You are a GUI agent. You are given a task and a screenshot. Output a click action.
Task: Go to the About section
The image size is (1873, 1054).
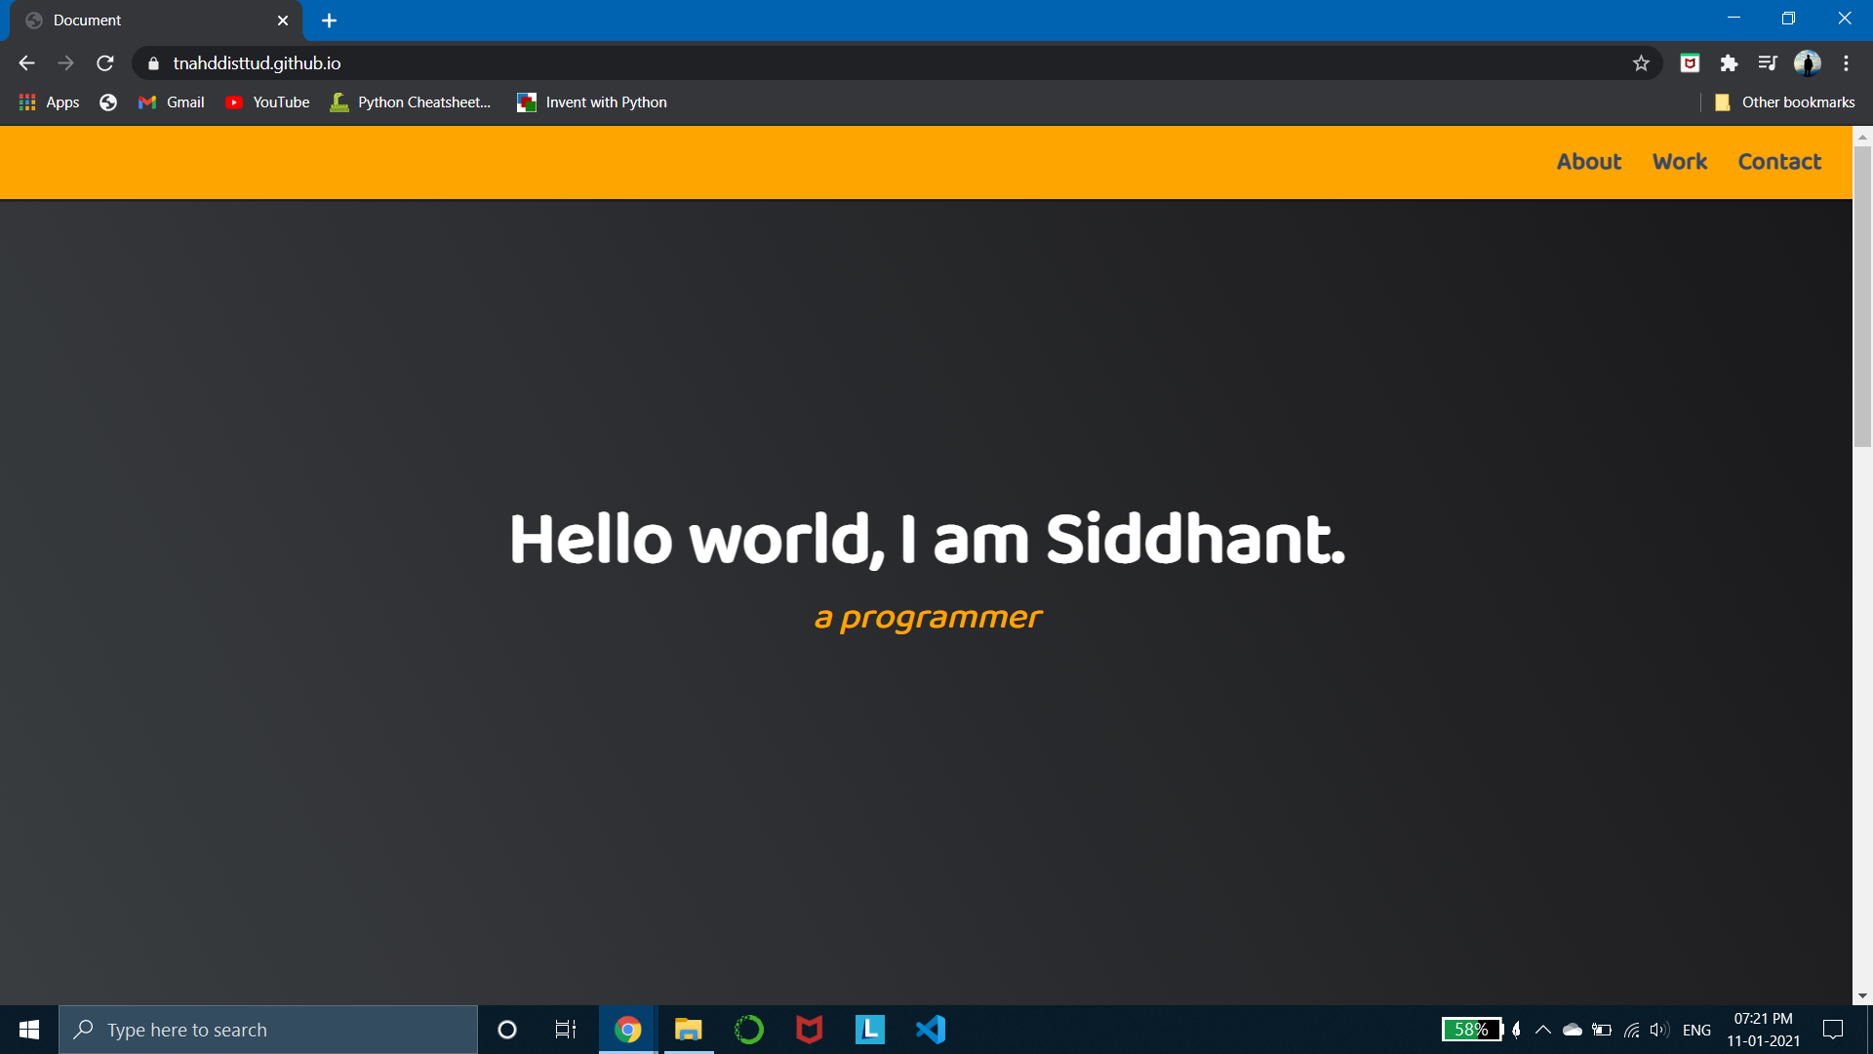click(1588, 162)
